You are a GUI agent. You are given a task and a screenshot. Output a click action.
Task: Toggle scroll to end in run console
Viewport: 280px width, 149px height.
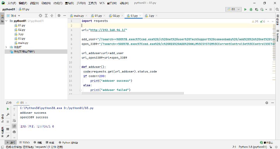tap(14, 126)
